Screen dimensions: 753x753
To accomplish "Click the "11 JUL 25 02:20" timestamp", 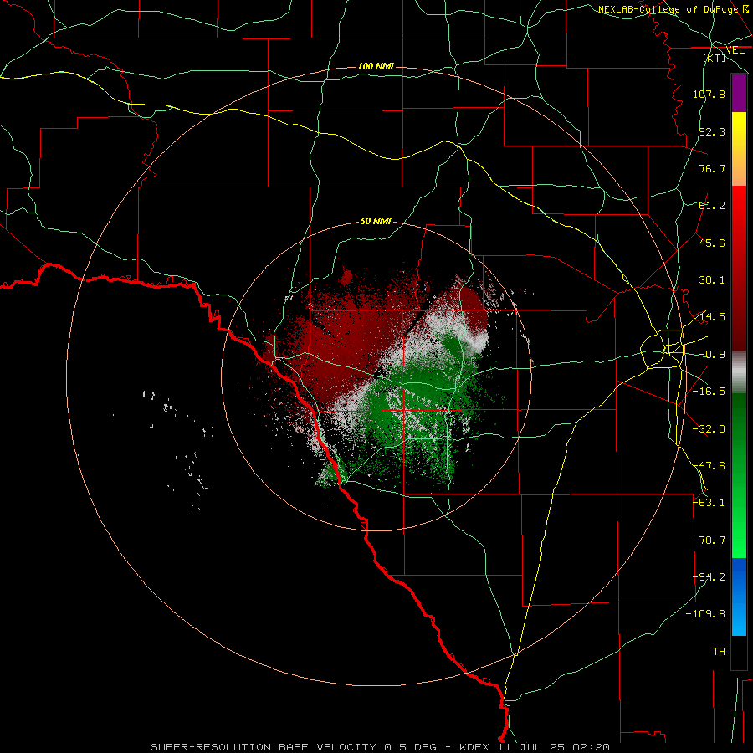I will point(554,747).
